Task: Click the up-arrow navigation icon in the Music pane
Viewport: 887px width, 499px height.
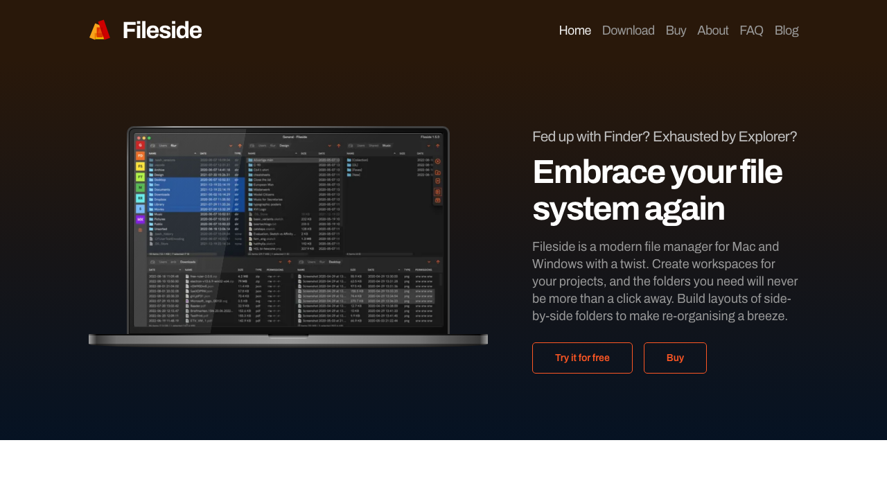Action: 437,146
